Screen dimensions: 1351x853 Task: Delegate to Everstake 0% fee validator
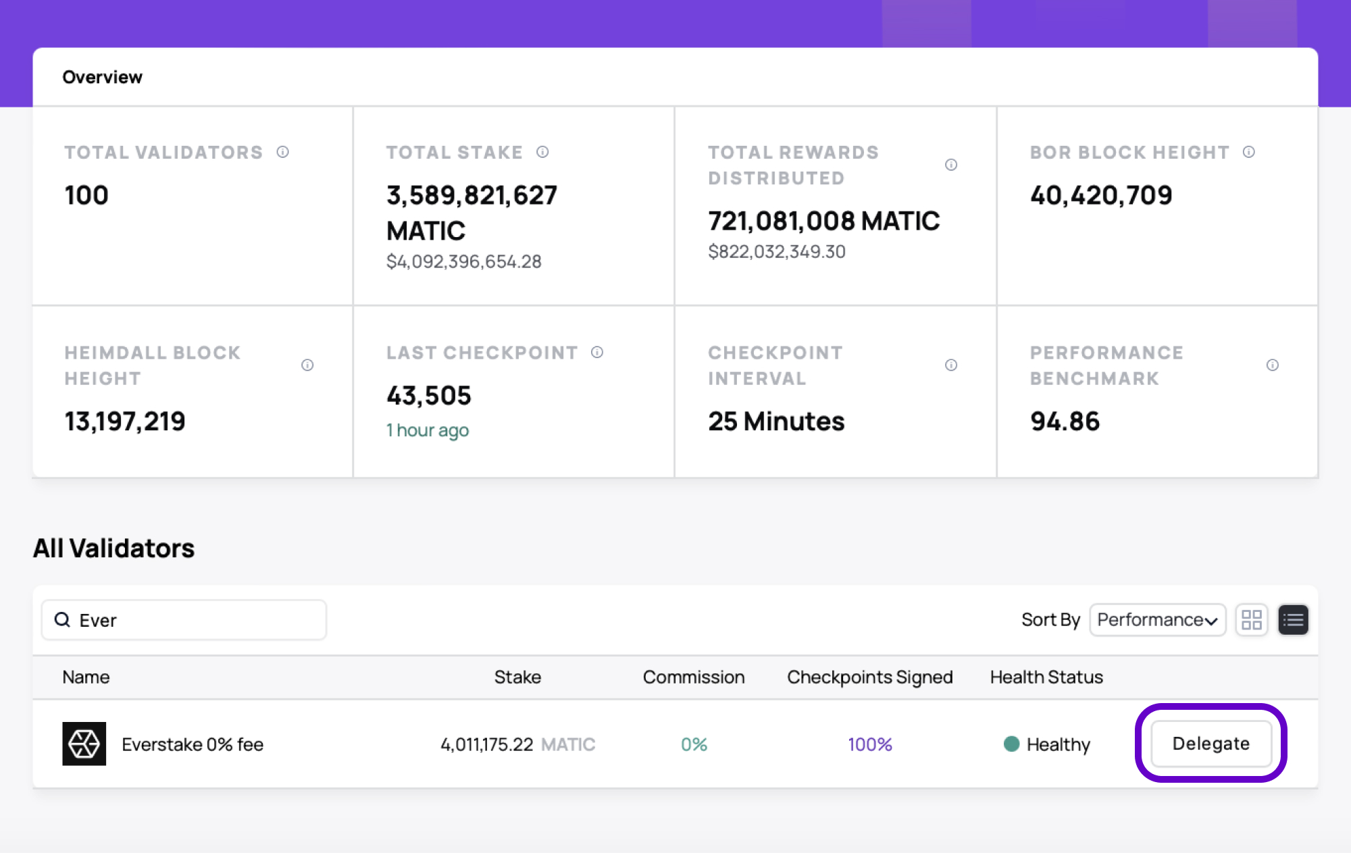coord(1210,744)
